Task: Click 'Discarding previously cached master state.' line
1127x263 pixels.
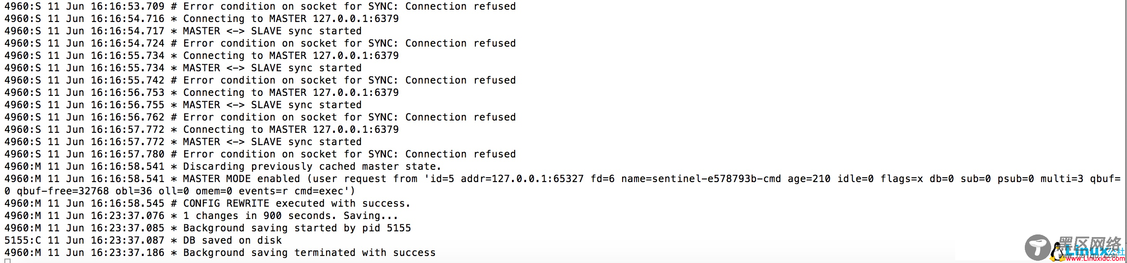Action: click(223, 167)
